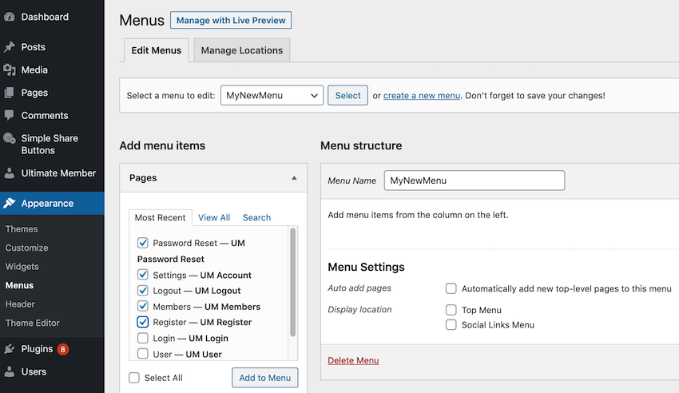Image resolution: width=679 pixels, height=393 pixels.
Task: Click the pages list scrollbar
Action: click(292, 282)
